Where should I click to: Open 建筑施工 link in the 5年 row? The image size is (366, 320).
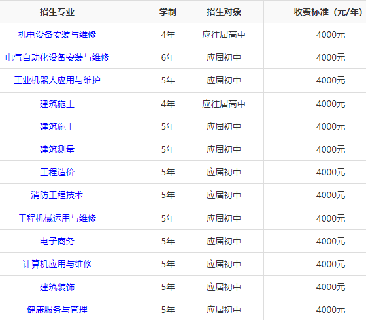point(58,126)
